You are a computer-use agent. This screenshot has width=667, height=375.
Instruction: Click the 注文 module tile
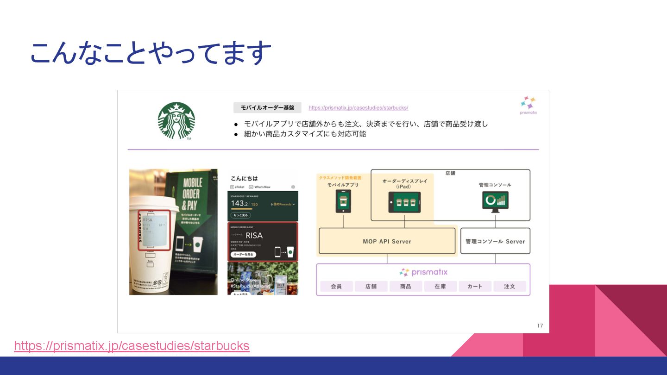pos(510,287)
